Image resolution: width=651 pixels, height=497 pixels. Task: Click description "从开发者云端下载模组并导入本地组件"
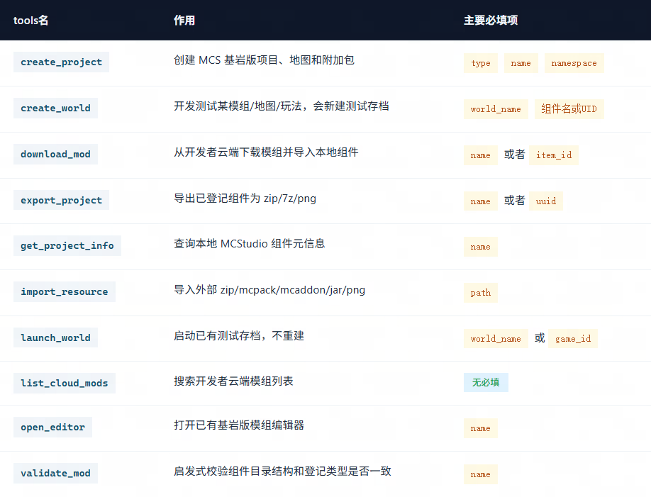(266, 152)
